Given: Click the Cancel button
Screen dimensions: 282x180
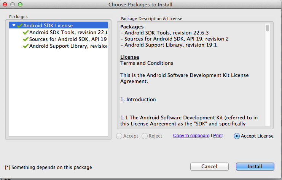Looking at the screenshot, I should (x=209, y=167).
